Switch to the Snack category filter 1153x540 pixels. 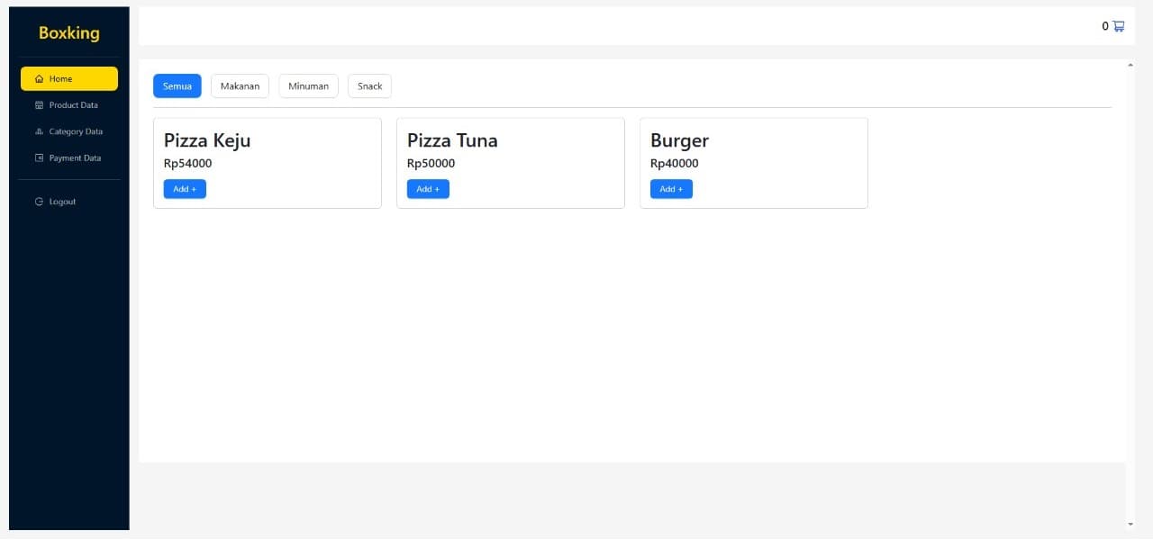(x=369, y=86)
